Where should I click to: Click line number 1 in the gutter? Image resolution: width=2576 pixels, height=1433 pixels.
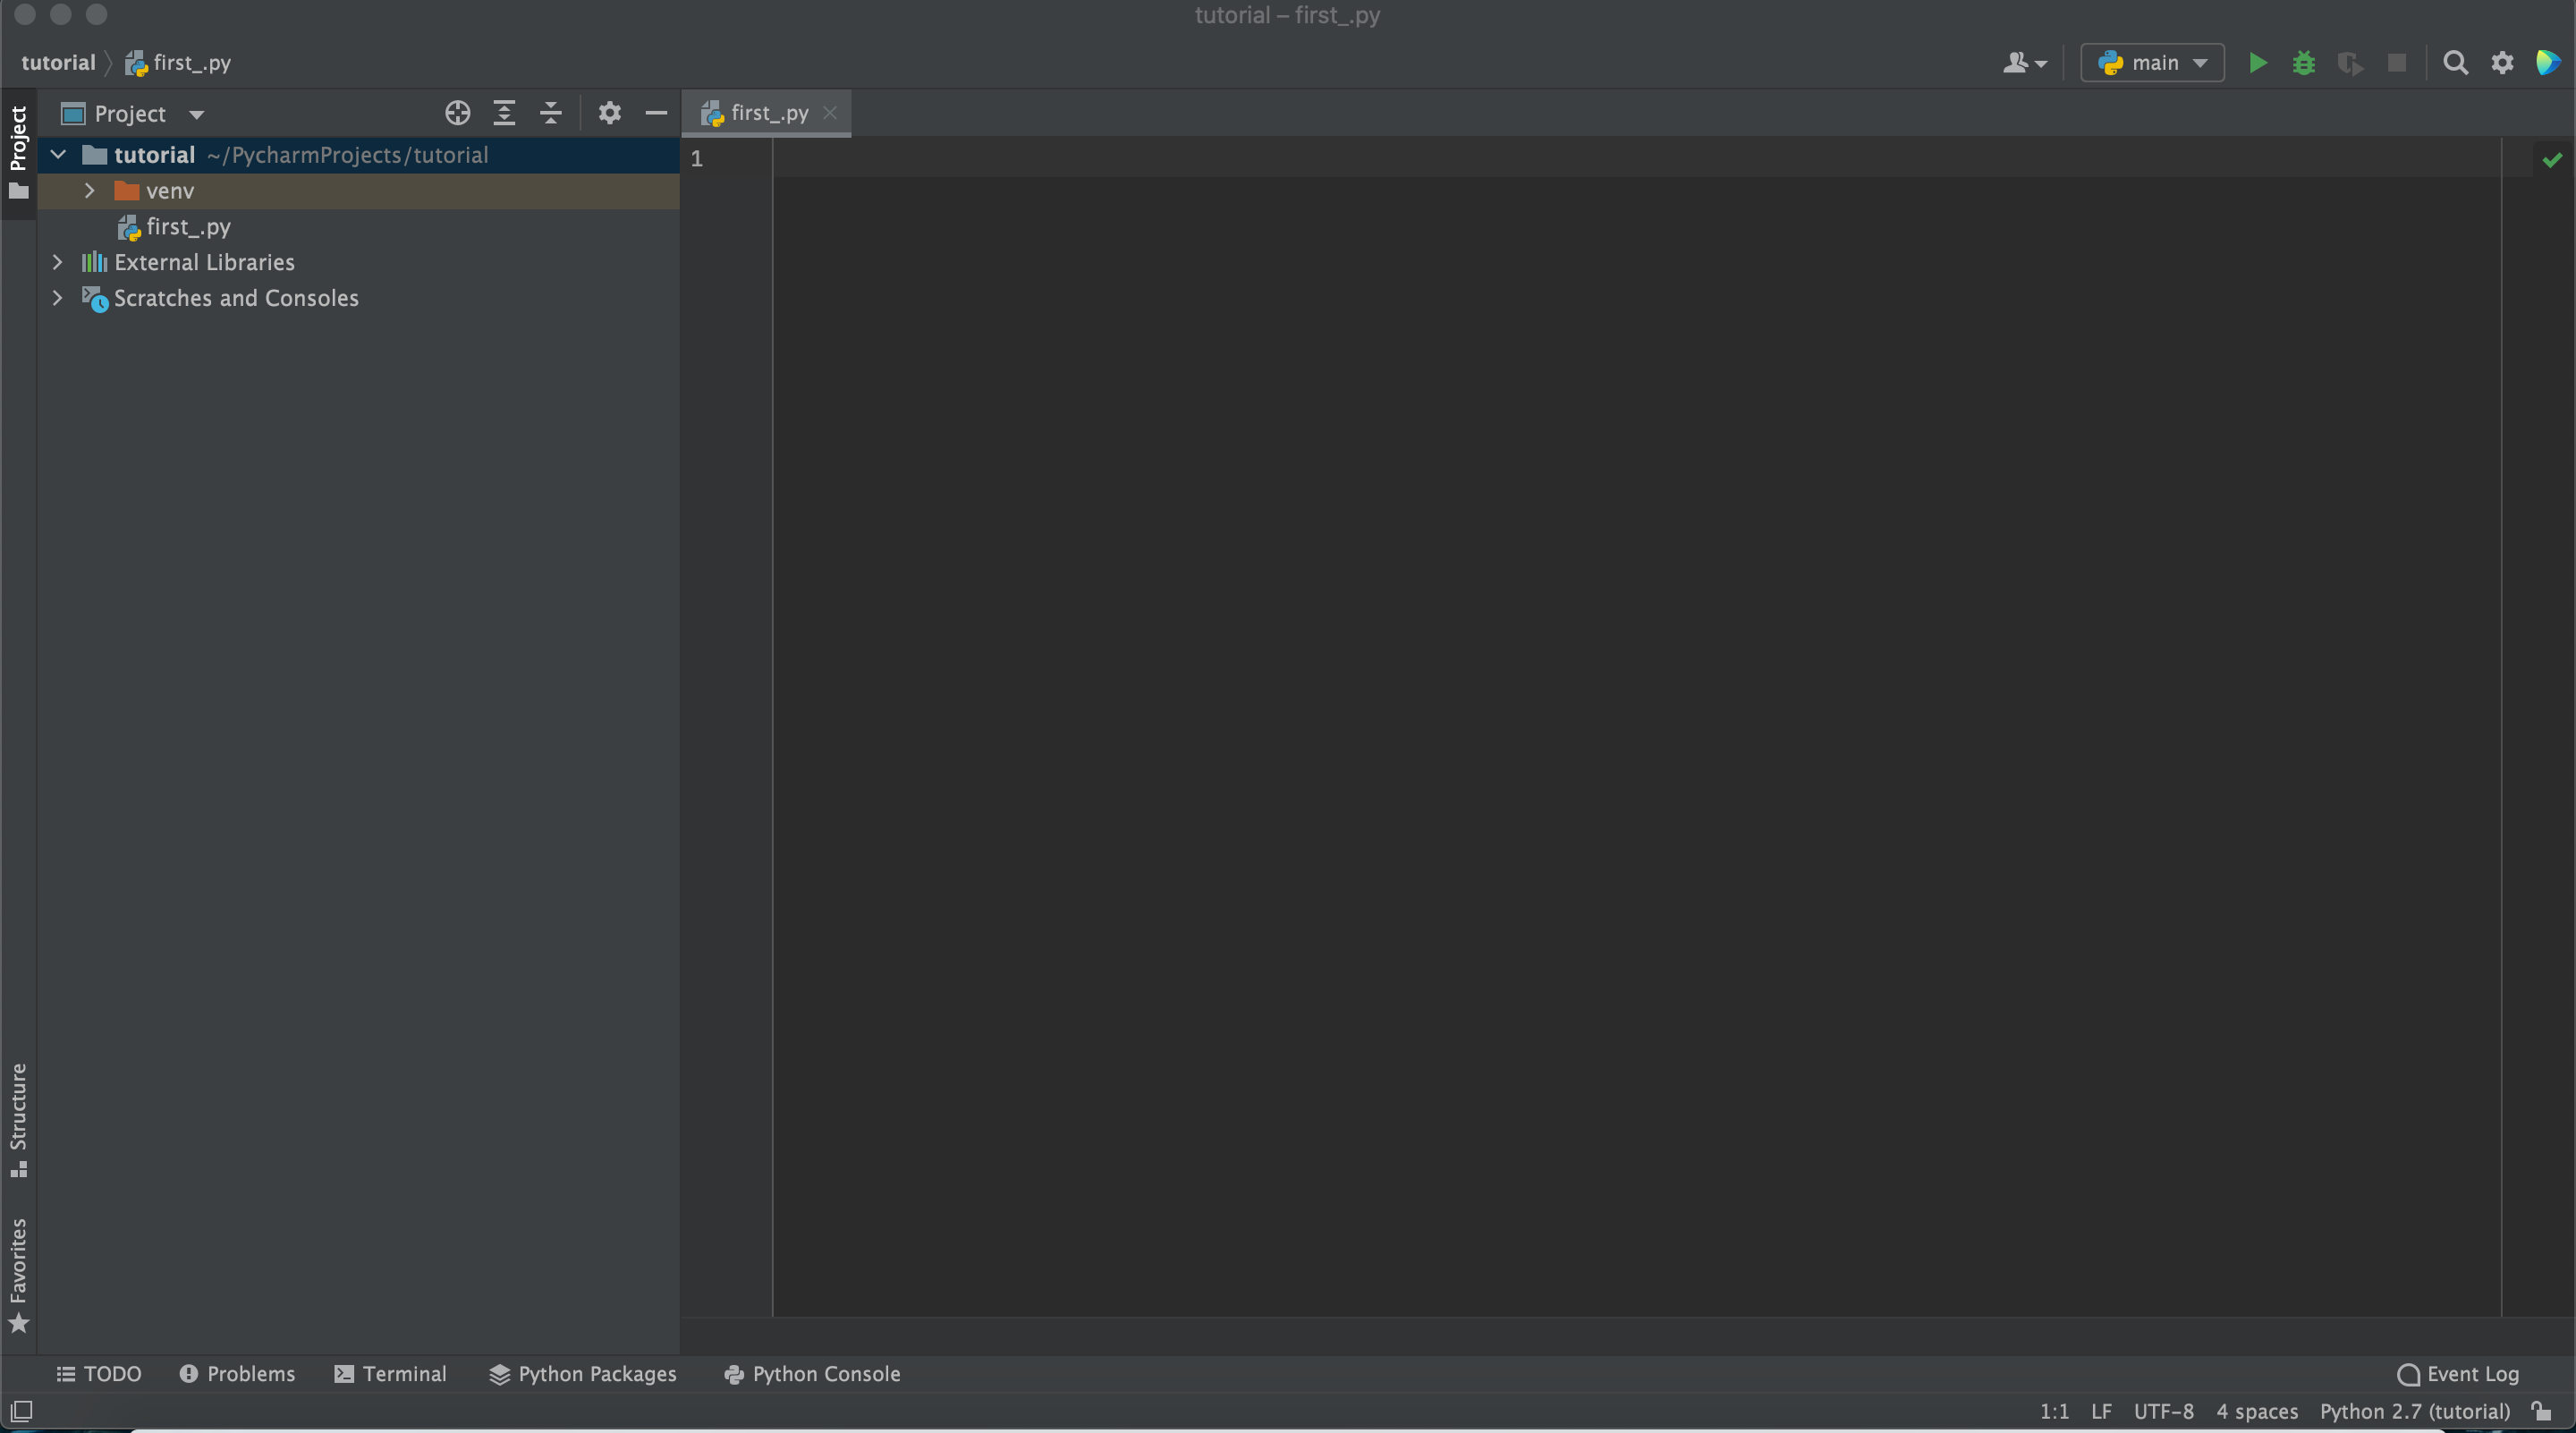(697, 159)
